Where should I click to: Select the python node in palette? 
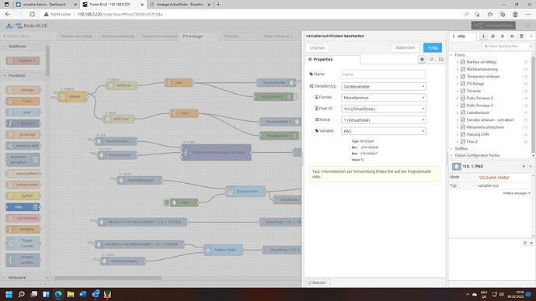tap(23, 196)
